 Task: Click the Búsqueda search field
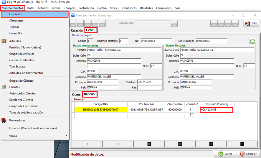coord(153,23)
